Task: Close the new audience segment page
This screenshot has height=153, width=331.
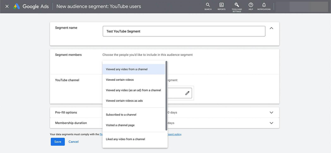Action: [x=7, y=7]
